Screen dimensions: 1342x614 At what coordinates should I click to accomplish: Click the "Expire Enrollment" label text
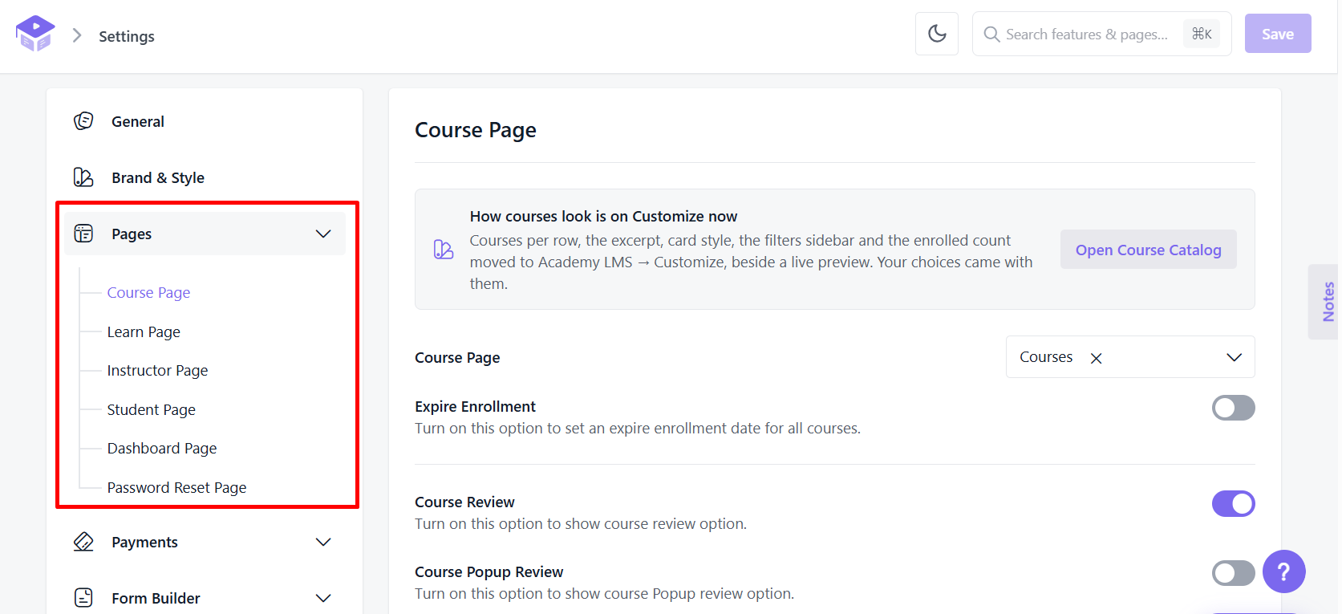pos(475,406)
